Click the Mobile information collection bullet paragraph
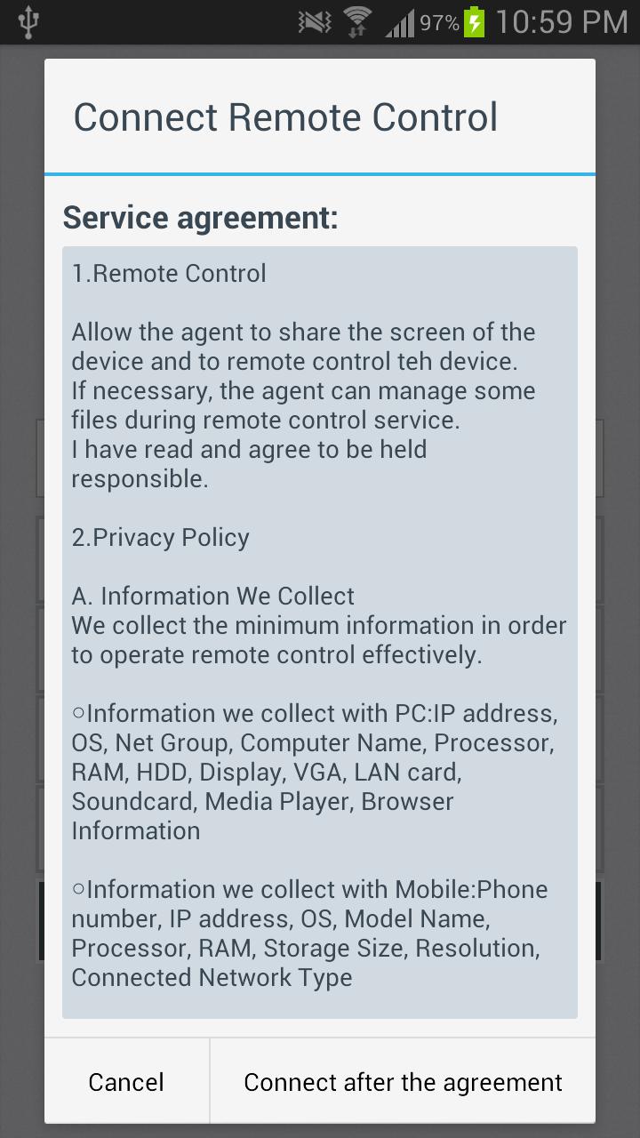 point(310,934)
